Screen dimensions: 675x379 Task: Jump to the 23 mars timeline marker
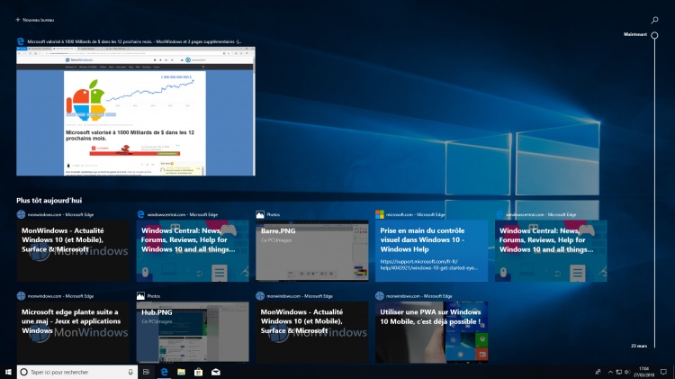[638, 345]
